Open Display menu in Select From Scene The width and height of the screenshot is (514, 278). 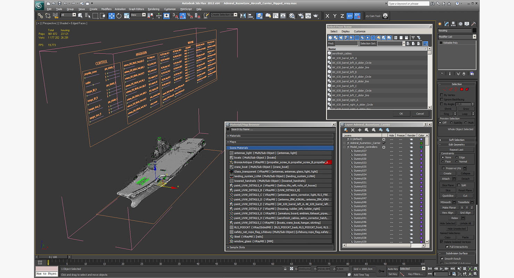[x=345, y=31]
